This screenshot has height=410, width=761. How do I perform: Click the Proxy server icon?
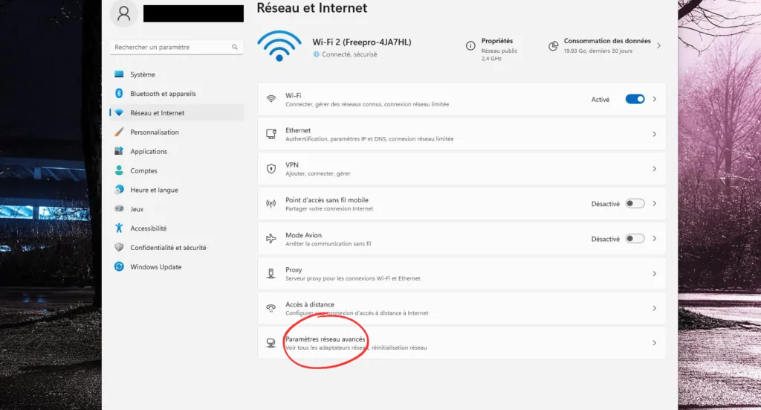tap(271, 274)
